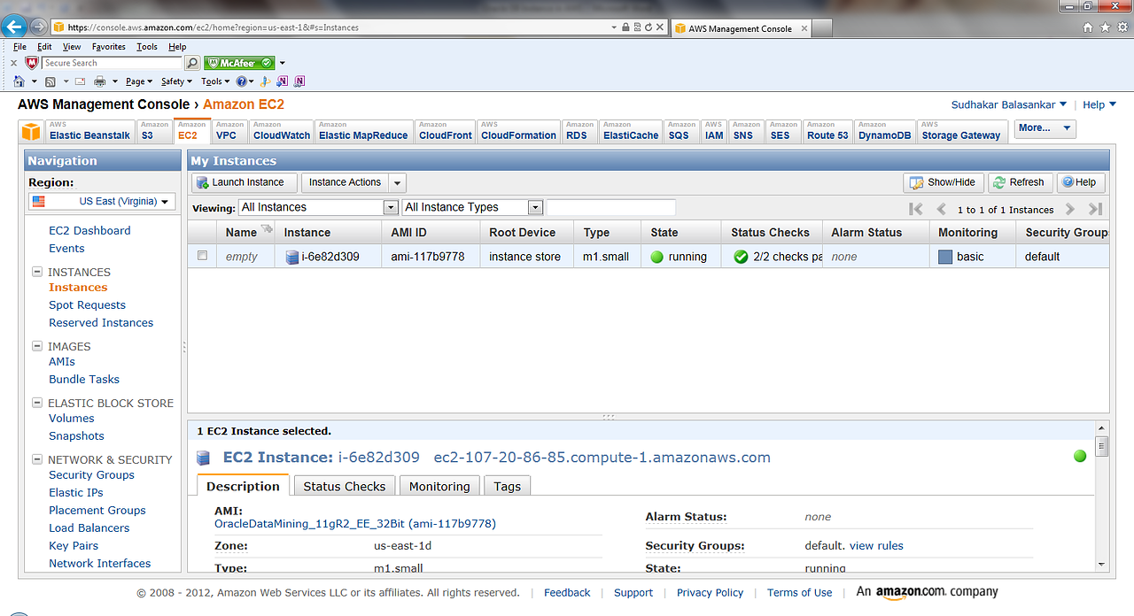Click the McAfee search magnifier icon
Viewport: 1134px width, 616px height.
pos(192,63)
